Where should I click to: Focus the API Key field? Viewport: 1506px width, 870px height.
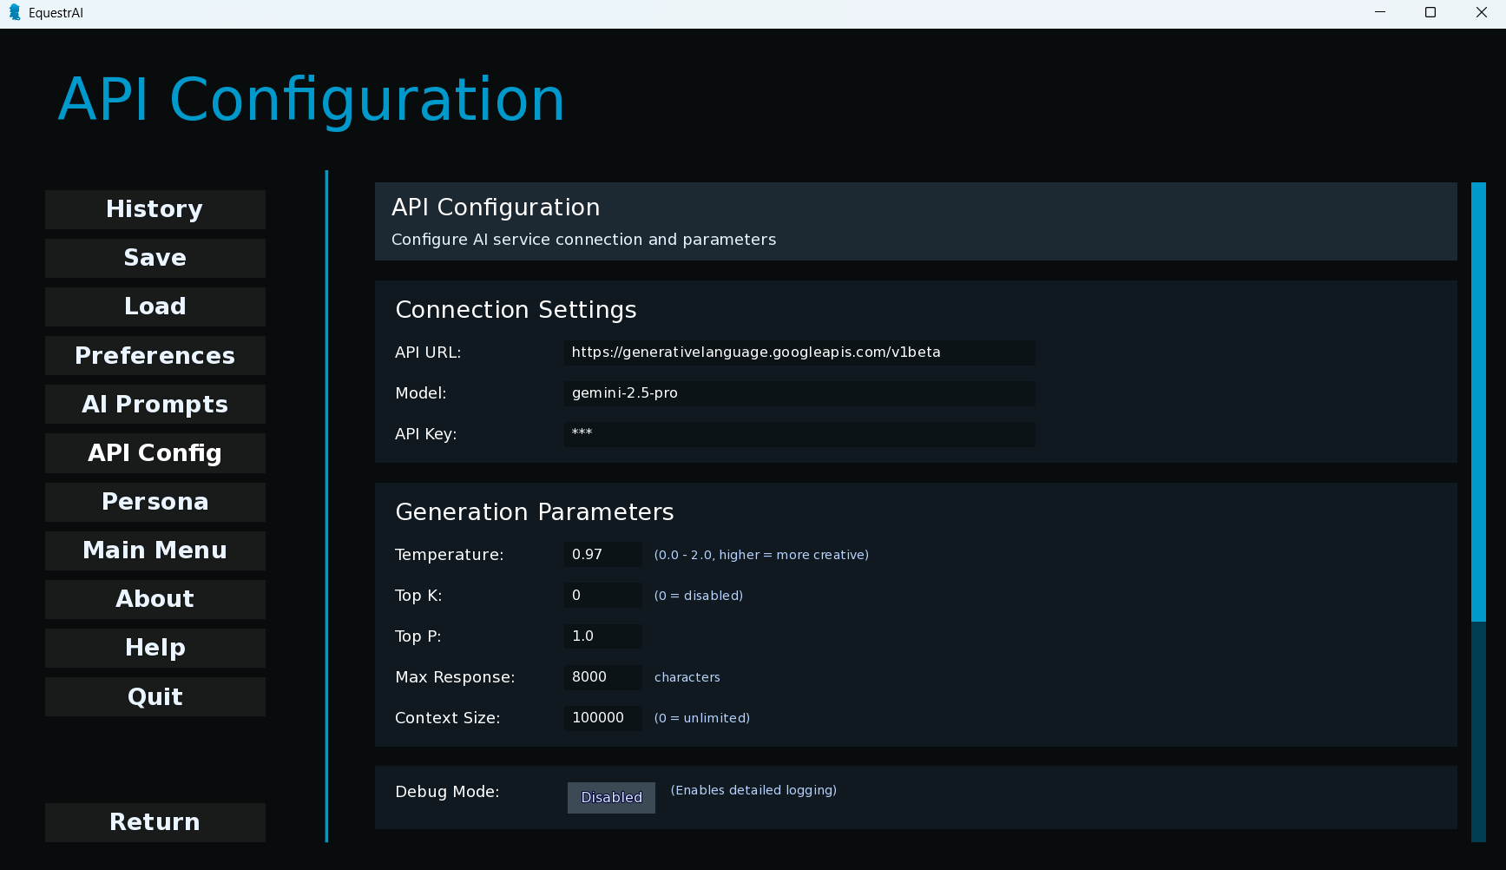(x=799, y=434)
